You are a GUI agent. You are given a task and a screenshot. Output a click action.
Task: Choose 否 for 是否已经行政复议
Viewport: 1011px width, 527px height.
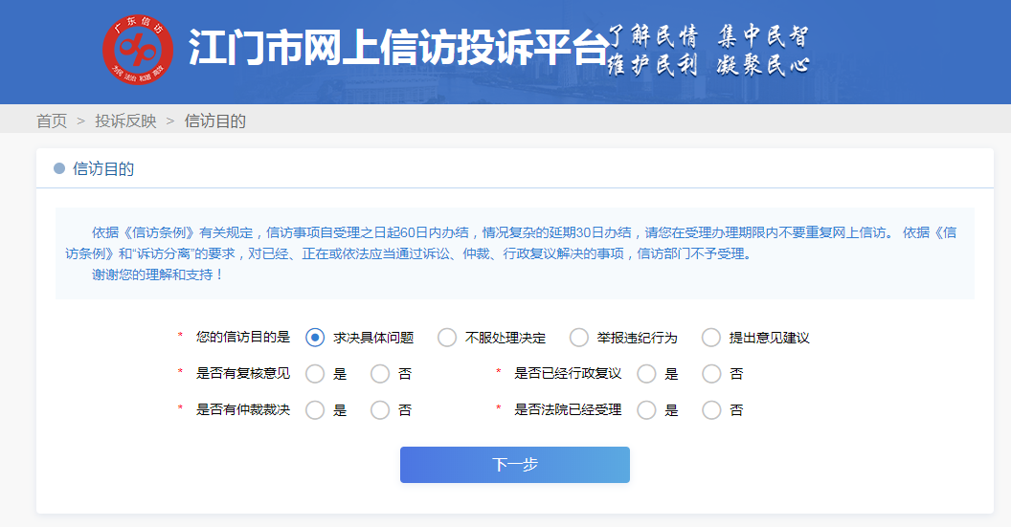pyautogui.click(x=711, y=374)
